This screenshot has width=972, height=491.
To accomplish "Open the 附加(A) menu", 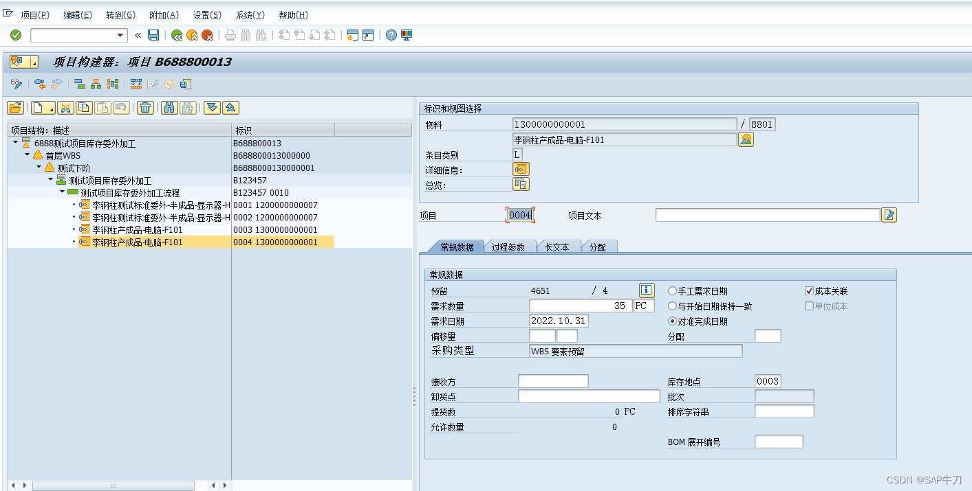I will tap(164, 15).
